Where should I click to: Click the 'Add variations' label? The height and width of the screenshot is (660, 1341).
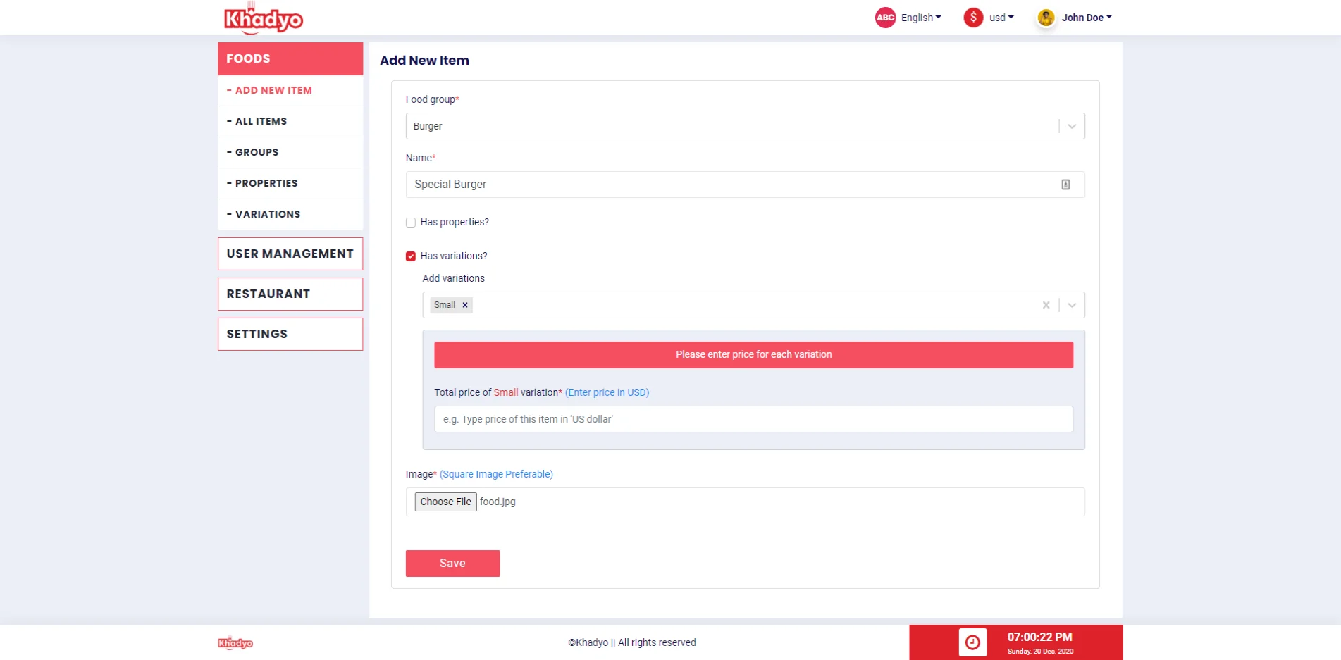coord(454,278)
